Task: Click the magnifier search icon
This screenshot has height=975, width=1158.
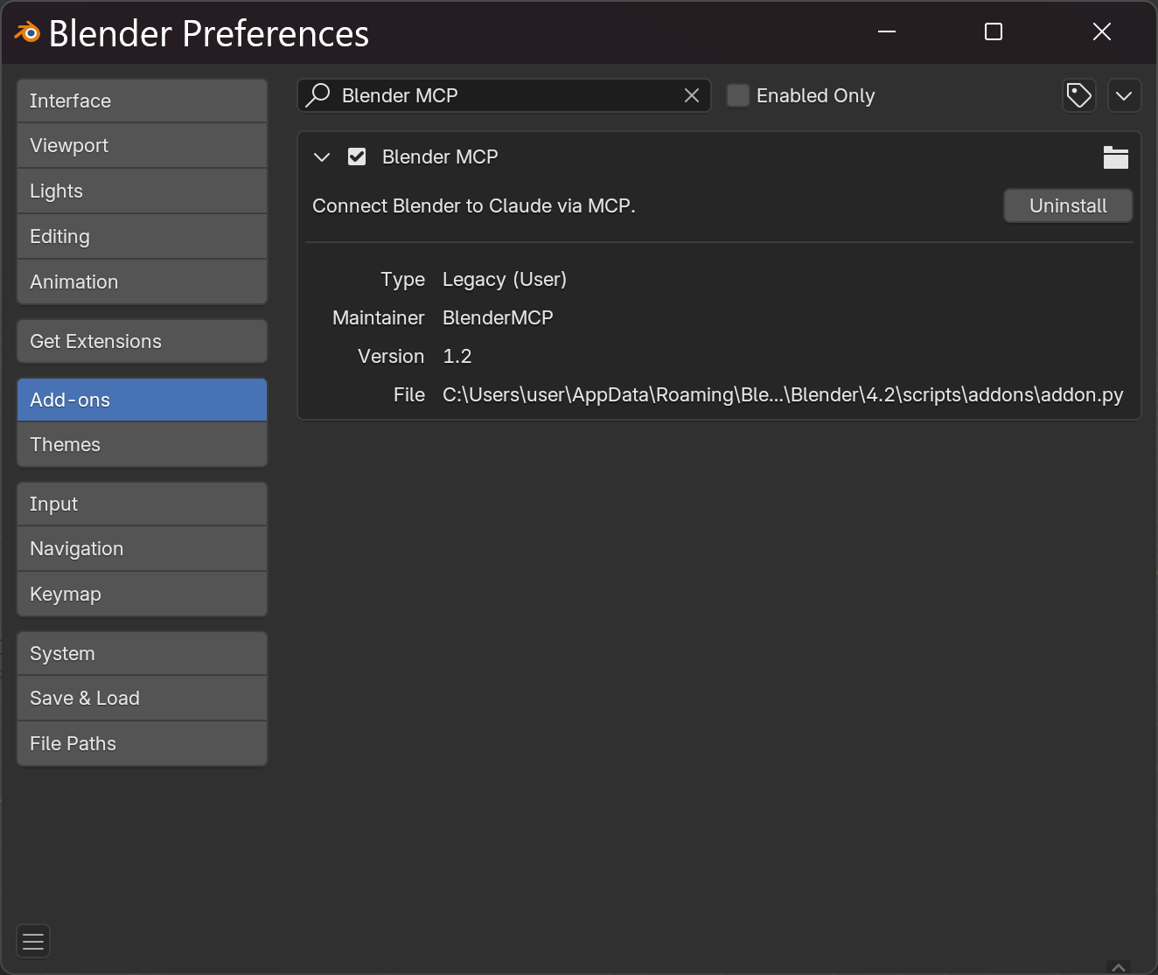Action: 317,94
